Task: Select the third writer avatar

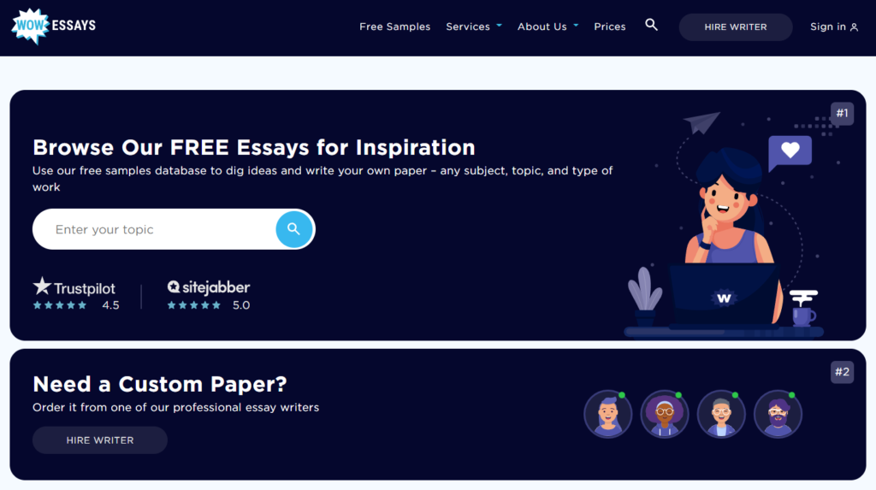Action: point(721,415)
